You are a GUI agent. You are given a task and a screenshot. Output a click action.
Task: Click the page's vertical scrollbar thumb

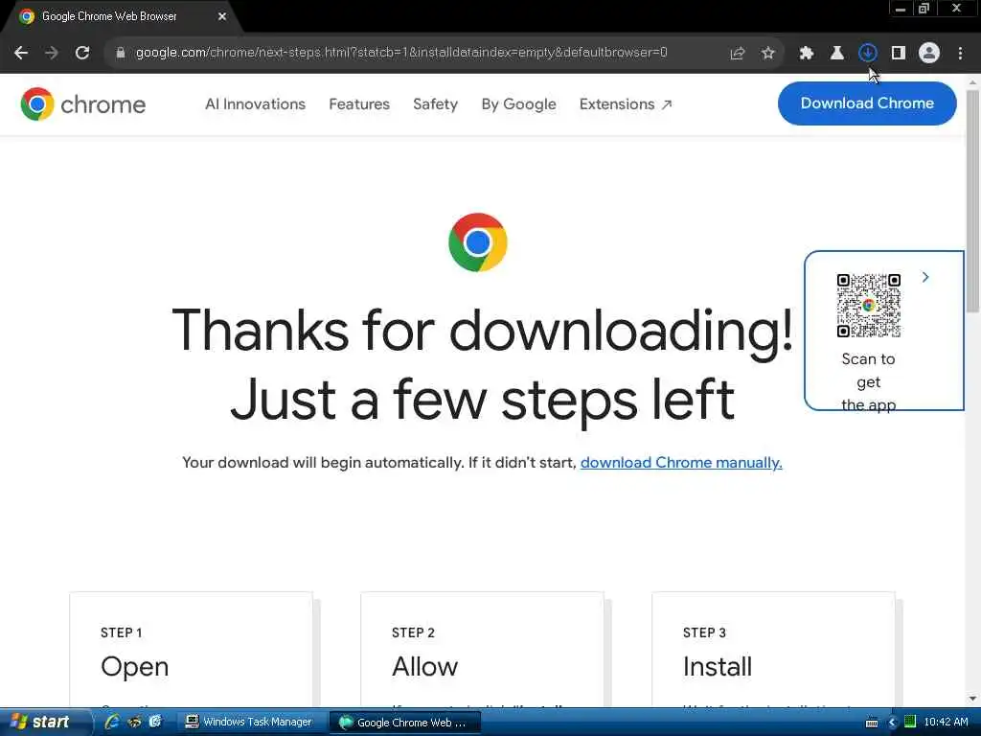972,200
